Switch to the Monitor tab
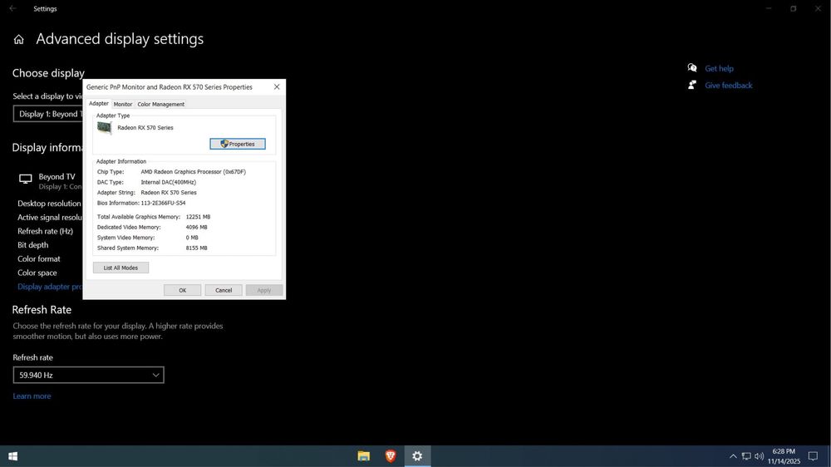 (x=123, y=105)
